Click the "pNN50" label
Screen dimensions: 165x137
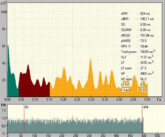(126, 41)
